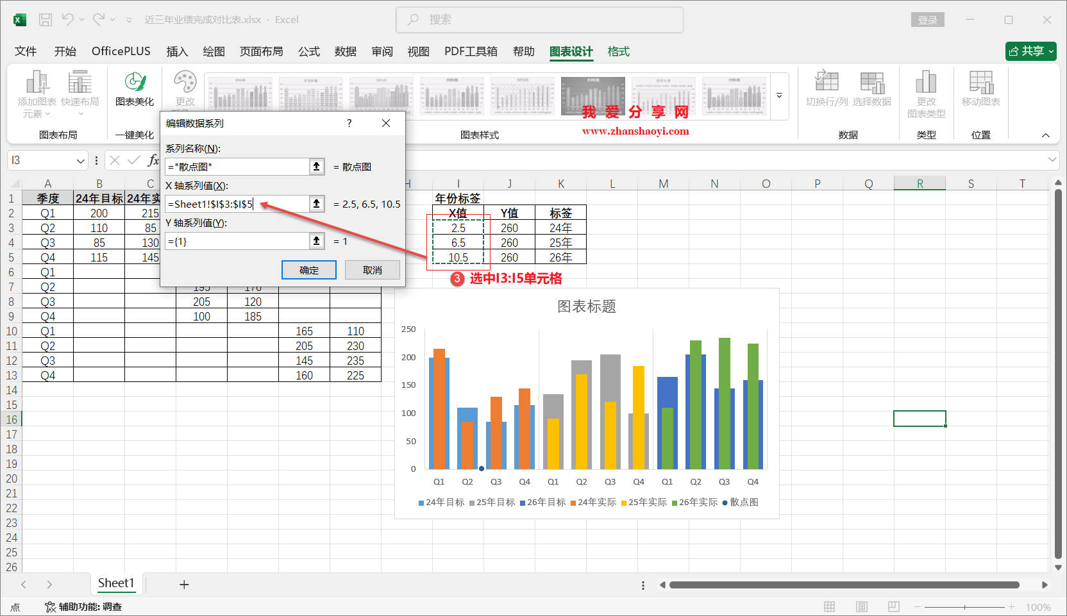Click cell K3 containing 24年
Screen dimensions: 1067x616
(560, 228)
